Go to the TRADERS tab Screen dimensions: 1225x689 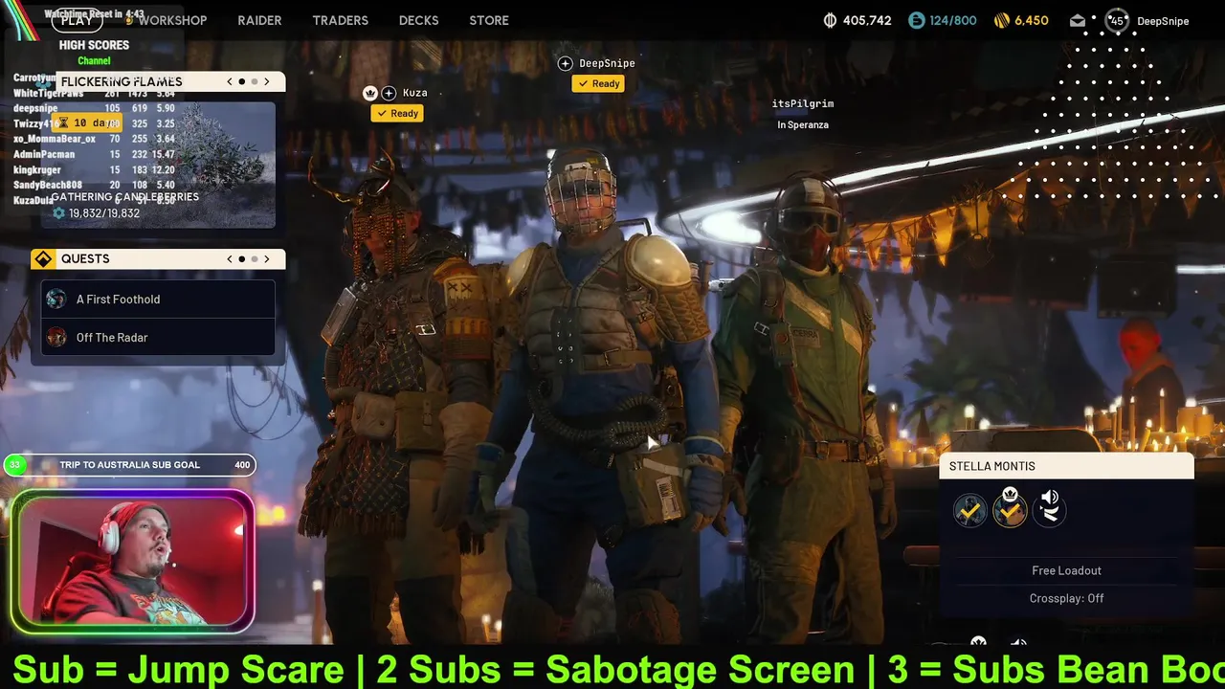click(x=340, y=20)
